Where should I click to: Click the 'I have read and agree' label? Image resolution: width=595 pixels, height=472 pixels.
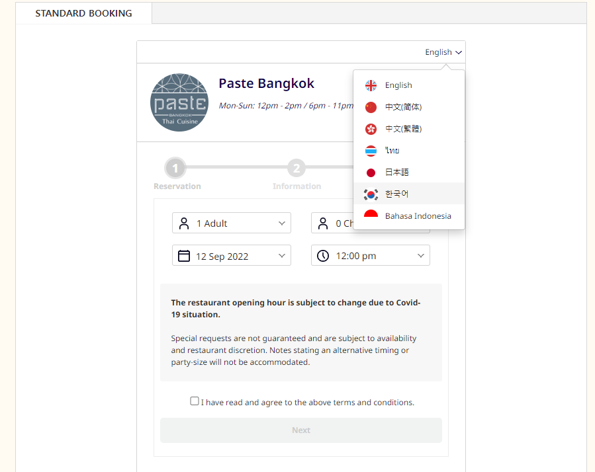[x=307, y=402]
